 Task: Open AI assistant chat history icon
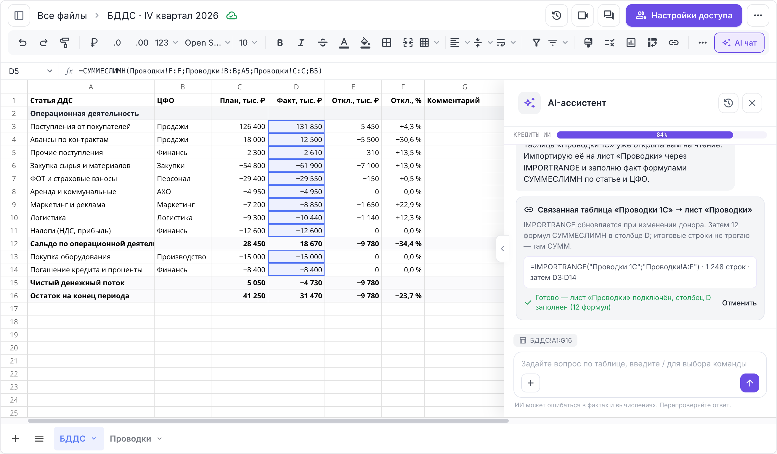point(728,103)
